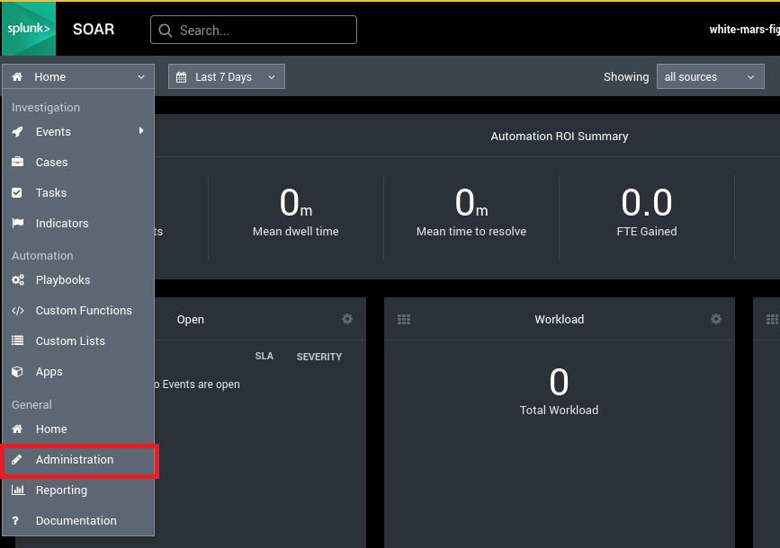Click the gear icon on Open panel
This screenshot has height=548, width=780.
click(x=347, y=319)
